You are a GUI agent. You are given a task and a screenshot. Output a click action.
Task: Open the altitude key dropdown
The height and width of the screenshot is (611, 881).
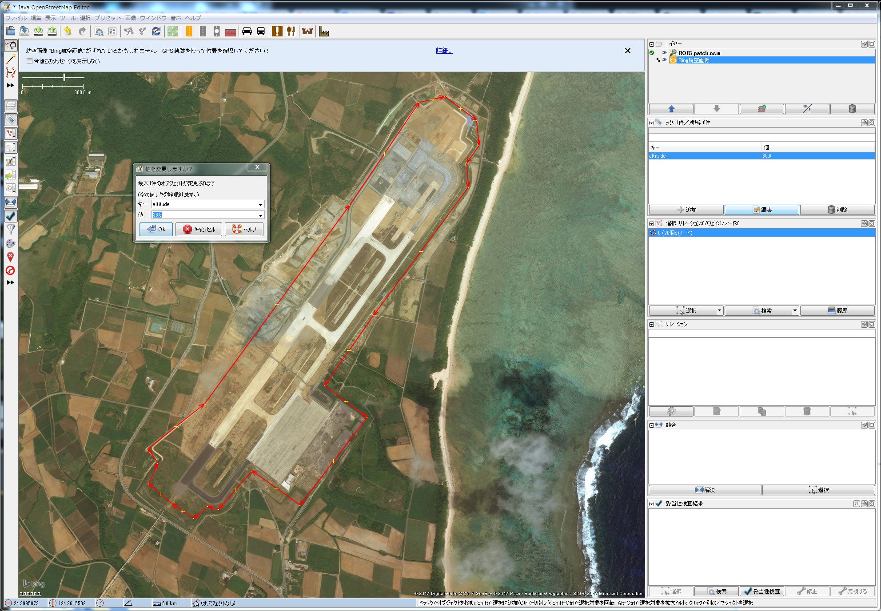click(260, 205)
